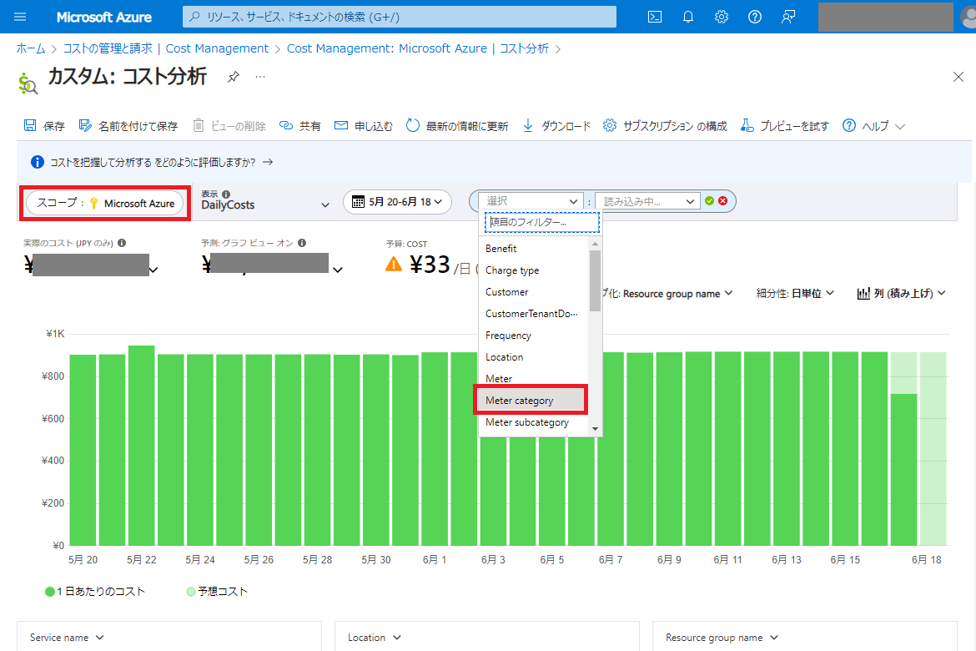Select Frequency in filter list
The height and width of the screenshot is (651, 976).
[533, 336]
